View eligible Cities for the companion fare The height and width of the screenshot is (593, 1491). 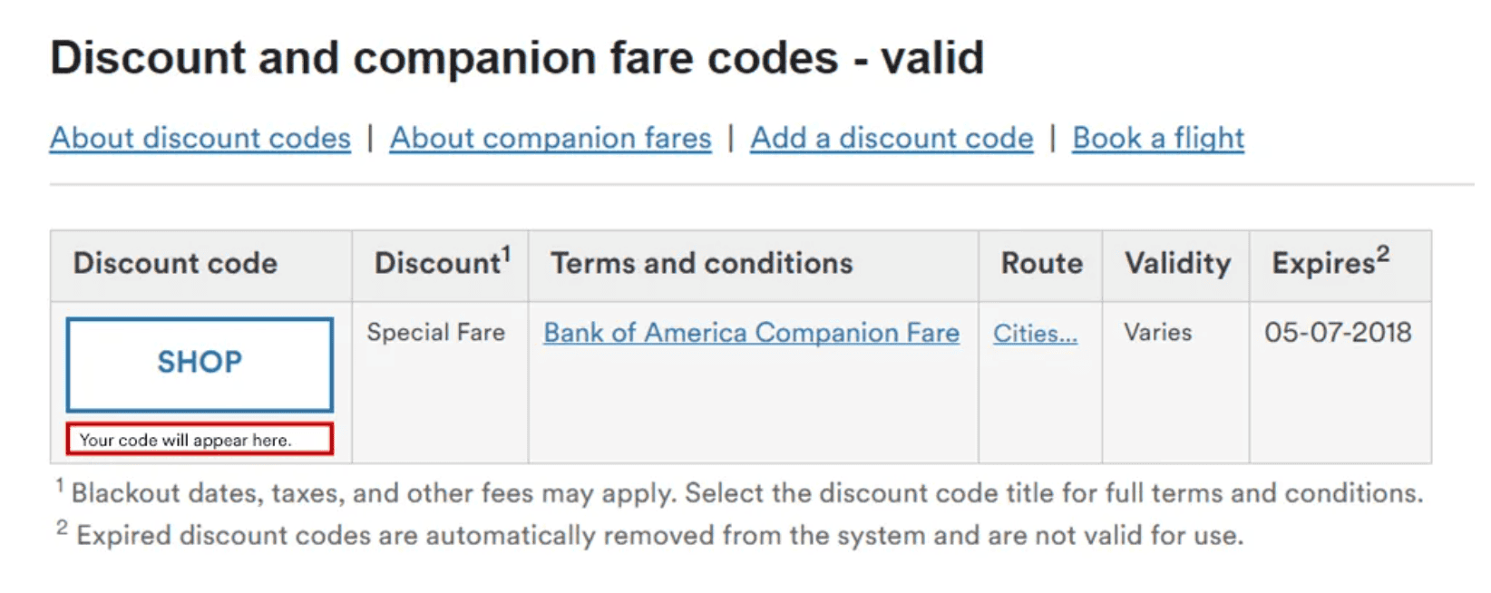click(x=1034, y=334)
